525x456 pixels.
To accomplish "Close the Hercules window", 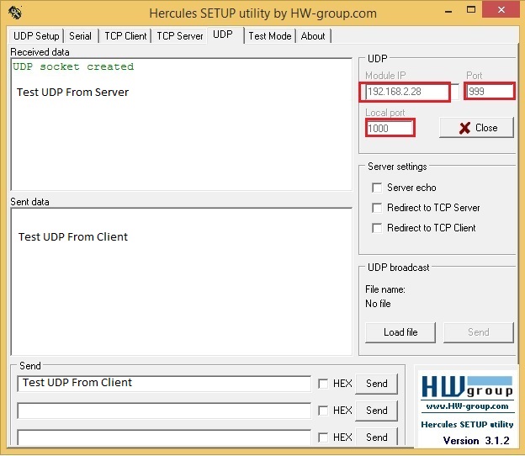I will pyautogui.click(x=501, y=10).
